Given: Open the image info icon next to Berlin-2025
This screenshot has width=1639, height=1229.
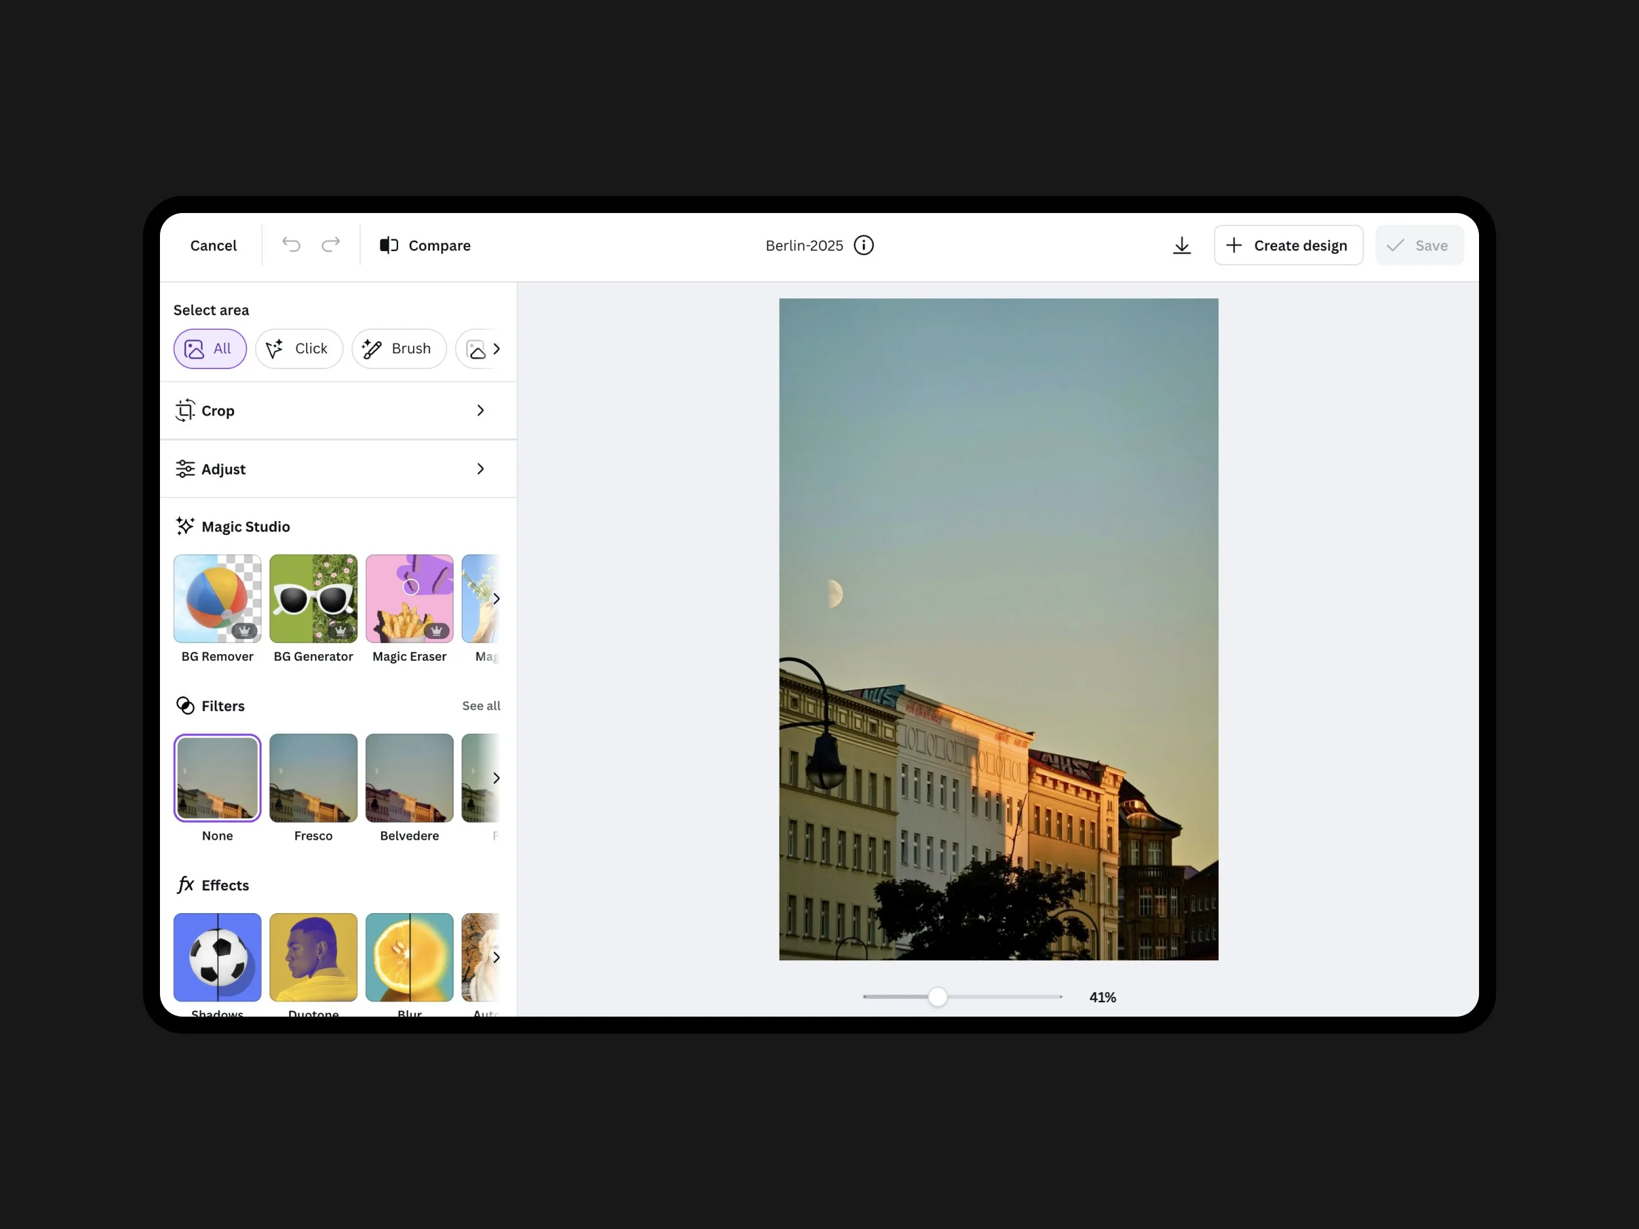Looking at the screenshot, I should tap(864, 245).
